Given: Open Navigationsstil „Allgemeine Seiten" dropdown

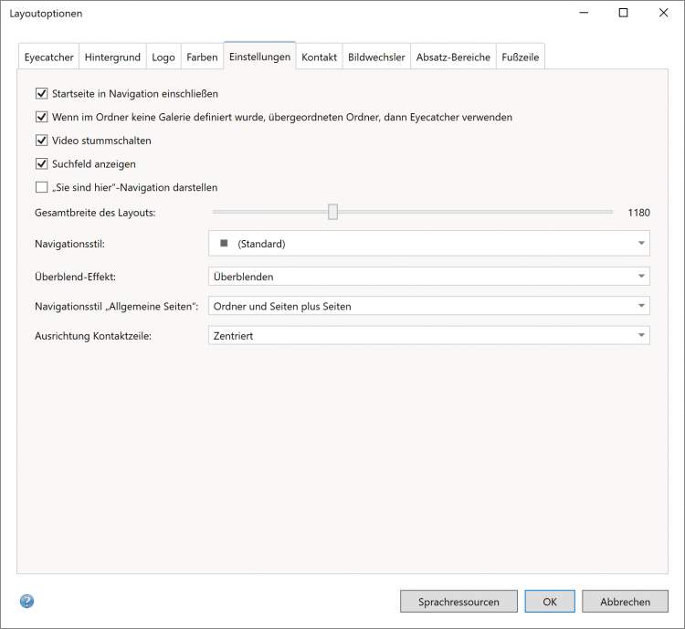Looking at the screenshot, I should coord(429,306).
